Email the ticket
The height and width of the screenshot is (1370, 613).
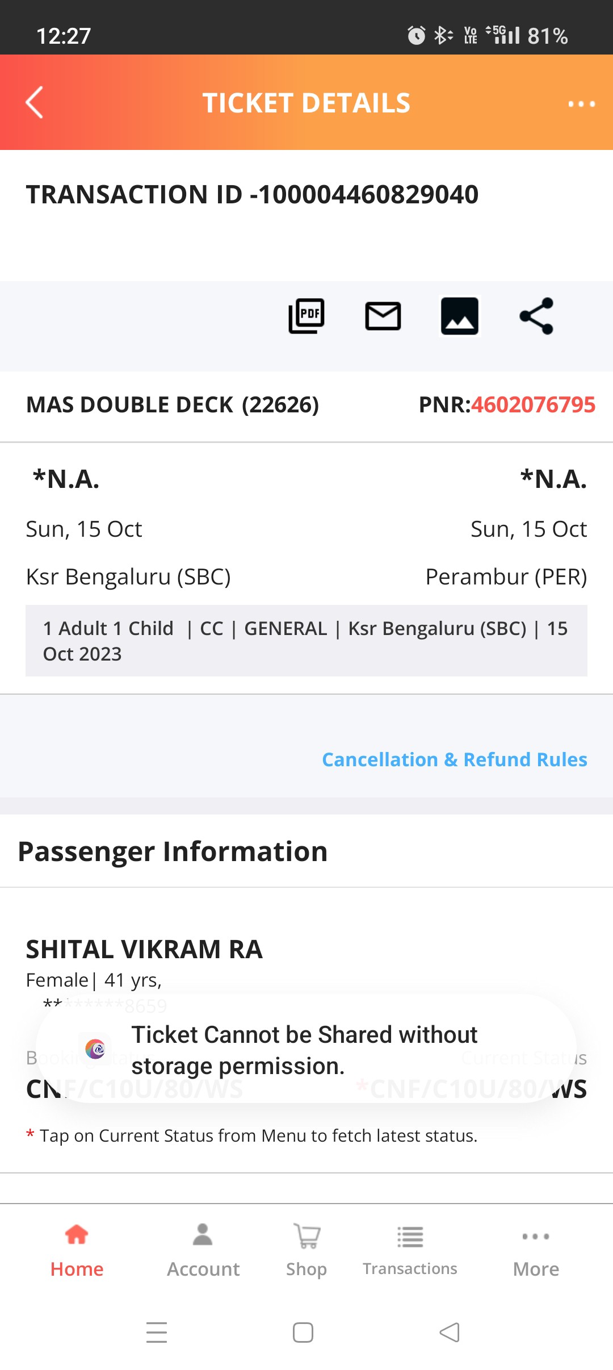(x=383, y=316)
